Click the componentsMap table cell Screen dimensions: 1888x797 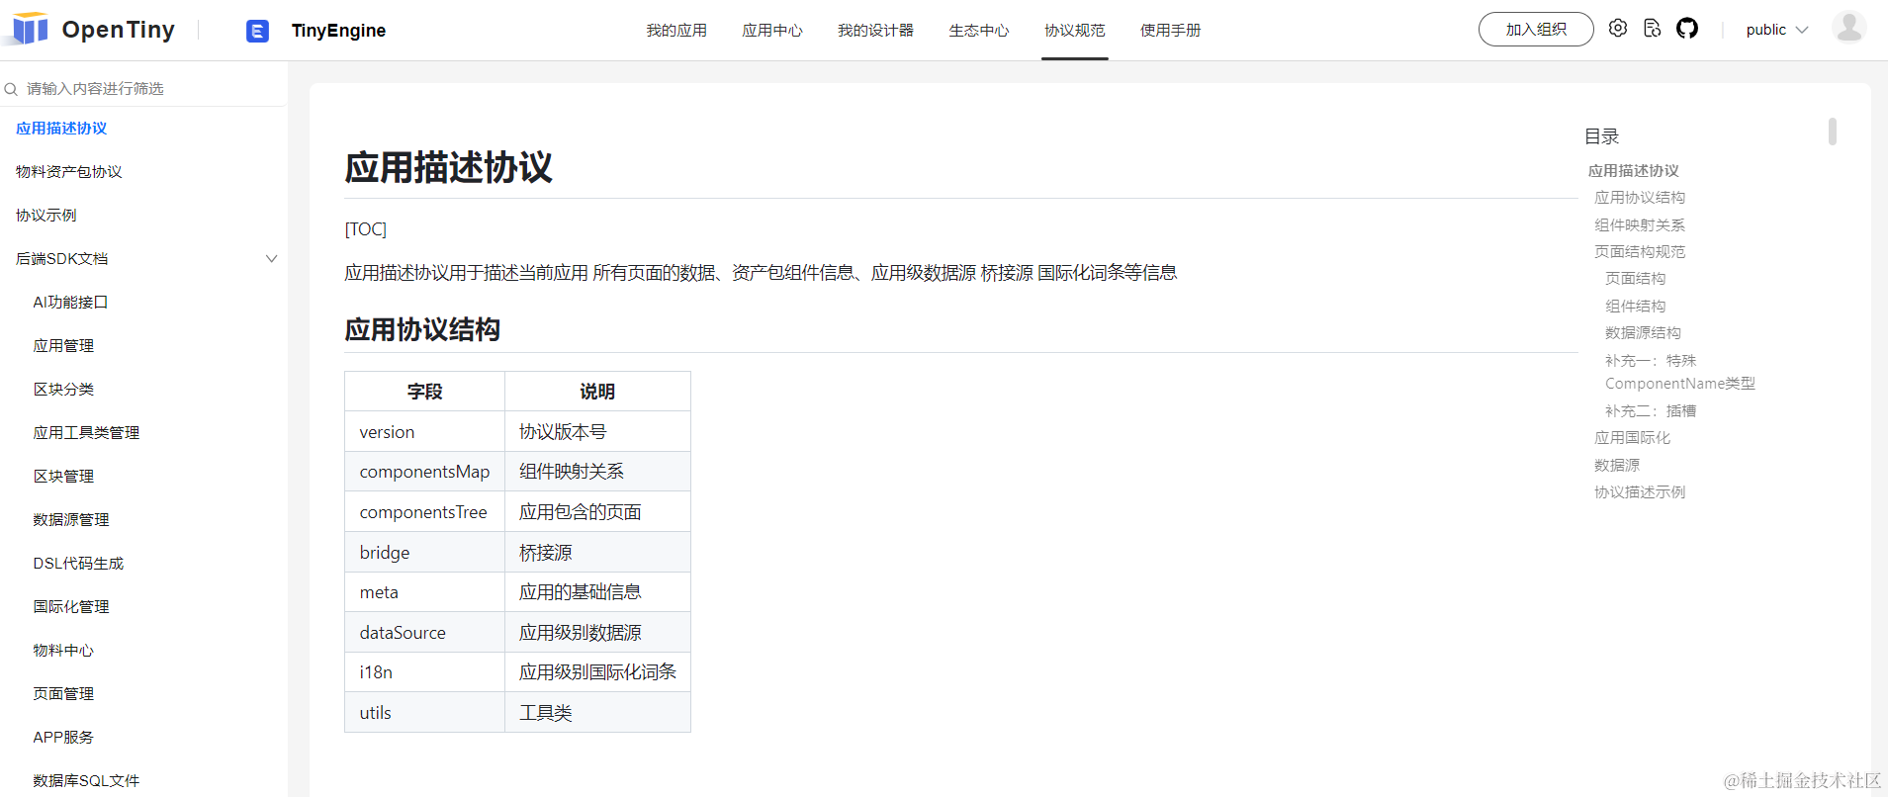point(424,472)
